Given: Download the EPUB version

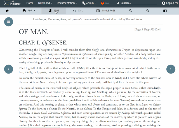Looking at the screenshot, I should click(54, 11).
